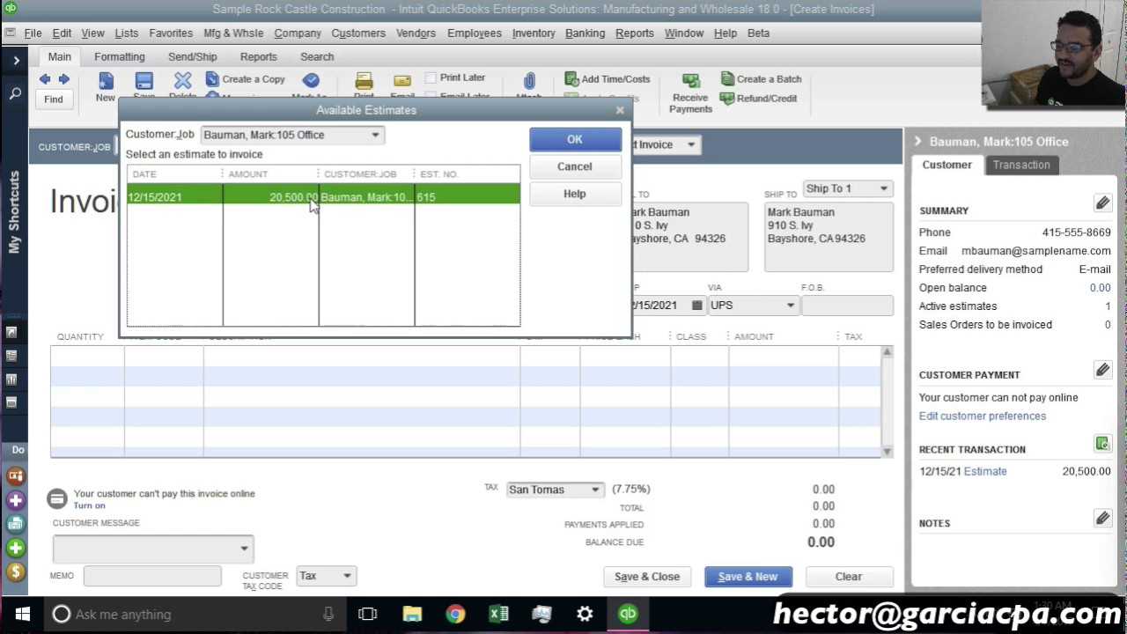Expand the VIA UPS dropdown
The width and height of the screenshot is (1127, 634).
[x=790, y=306]
